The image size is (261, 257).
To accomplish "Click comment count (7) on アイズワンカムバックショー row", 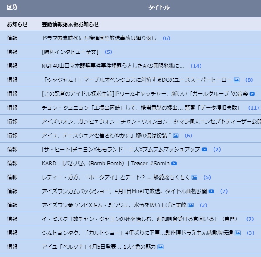I will point(224,191).
